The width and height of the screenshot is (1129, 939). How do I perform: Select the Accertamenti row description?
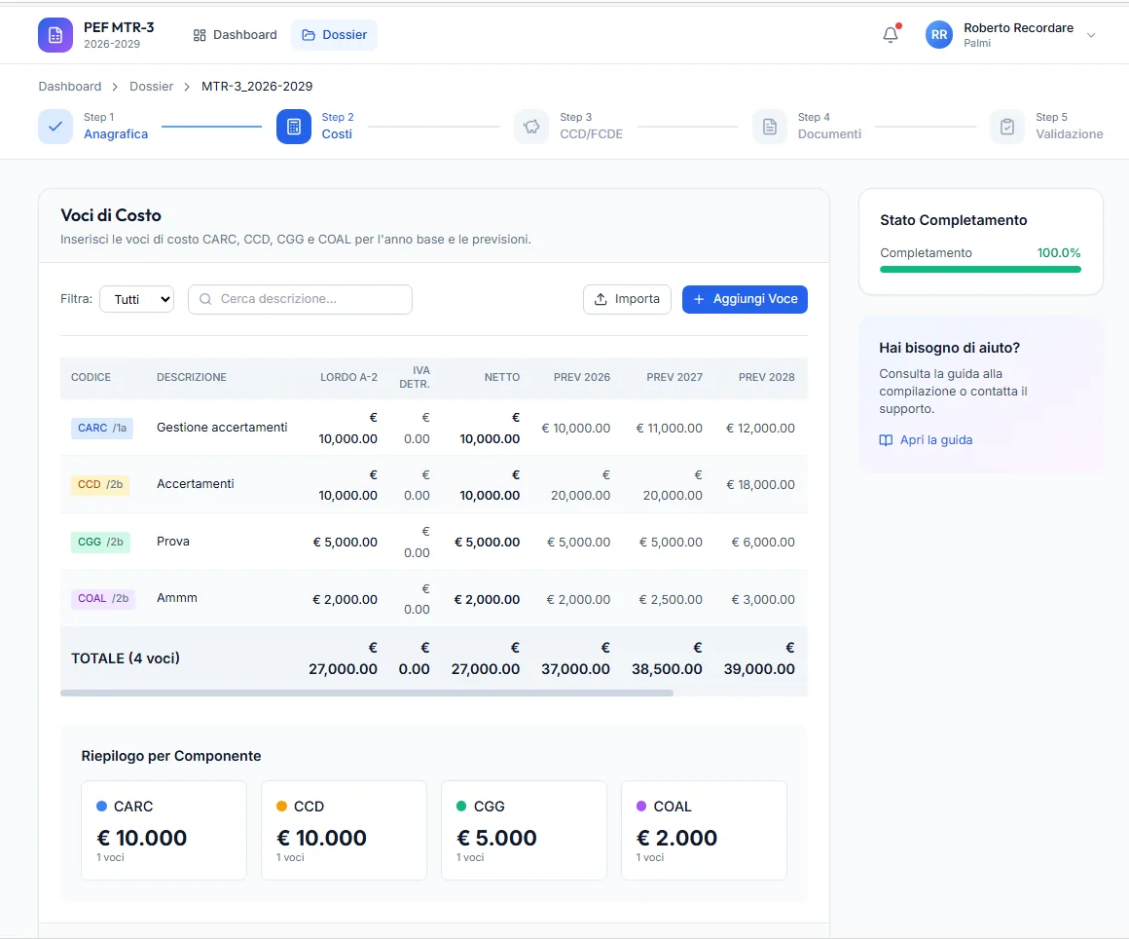point(195,483)
